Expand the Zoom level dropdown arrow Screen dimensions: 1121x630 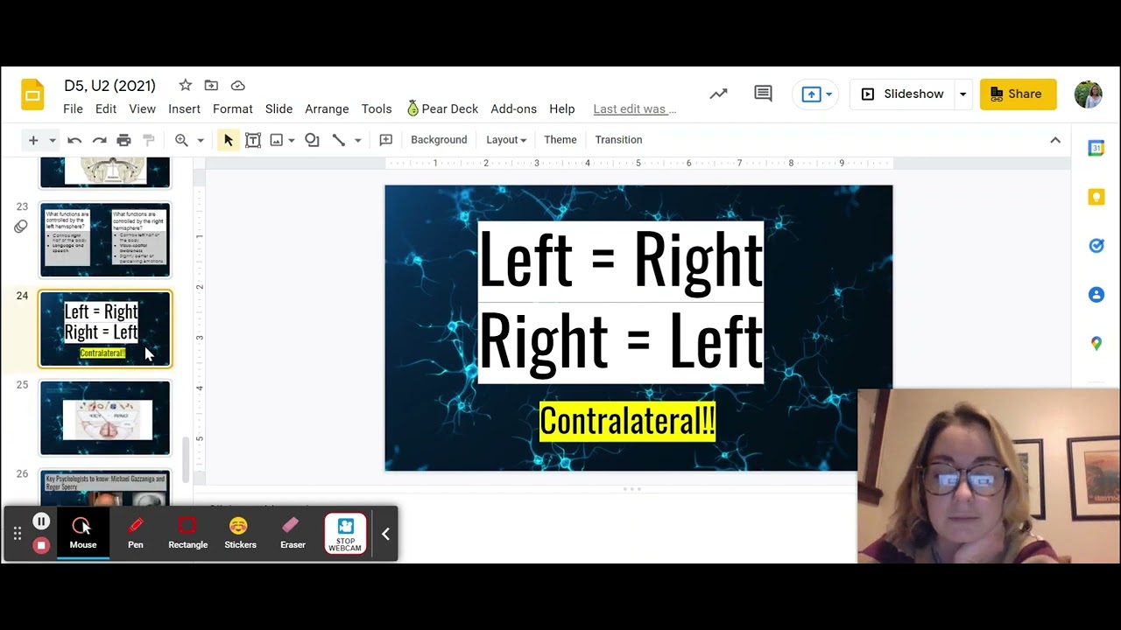200,140
